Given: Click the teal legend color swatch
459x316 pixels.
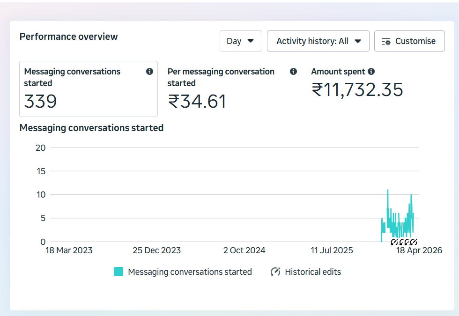Looking at the screenshot, I should [118, 272].
